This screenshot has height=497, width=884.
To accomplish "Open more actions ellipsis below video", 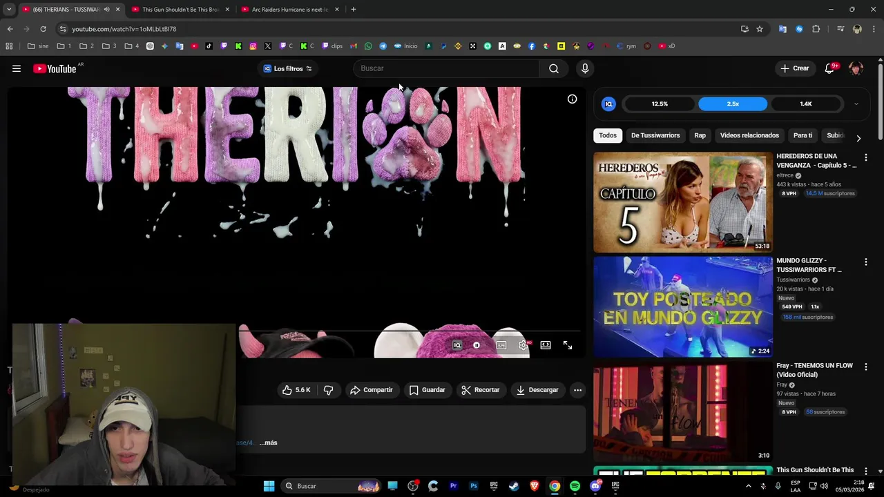I will click(577, 390).
